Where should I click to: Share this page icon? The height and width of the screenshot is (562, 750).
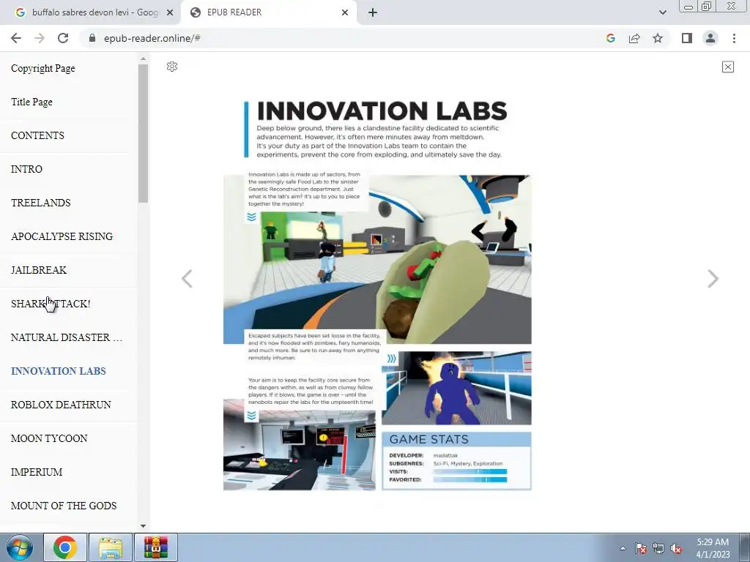pos(634,38)
